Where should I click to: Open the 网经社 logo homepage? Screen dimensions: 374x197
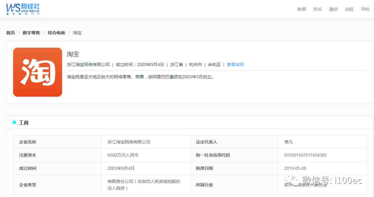pyautogui.click(x=23, y=9)
